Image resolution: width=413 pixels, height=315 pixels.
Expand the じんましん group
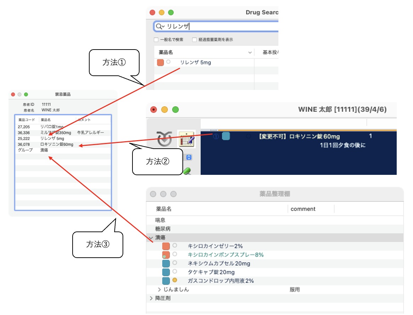click(159, 290)
